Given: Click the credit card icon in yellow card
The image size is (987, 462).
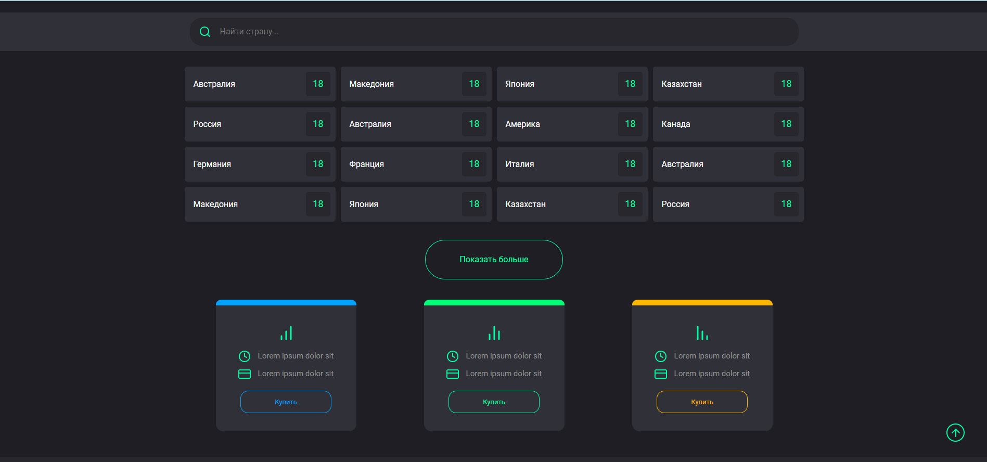Looking at the screenshot, I should click(x=660, y=374).
